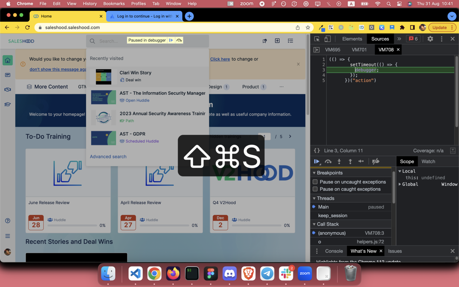Enable Pause on caught exceptions
The height and width of the screenshot is (287, 459).
(315, 189)
